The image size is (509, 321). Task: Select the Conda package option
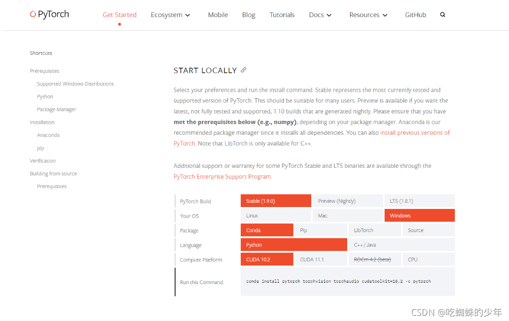tap(267, 230)
